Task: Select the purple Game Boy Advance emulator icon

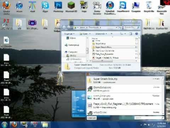Action: [x=32, y=25]
